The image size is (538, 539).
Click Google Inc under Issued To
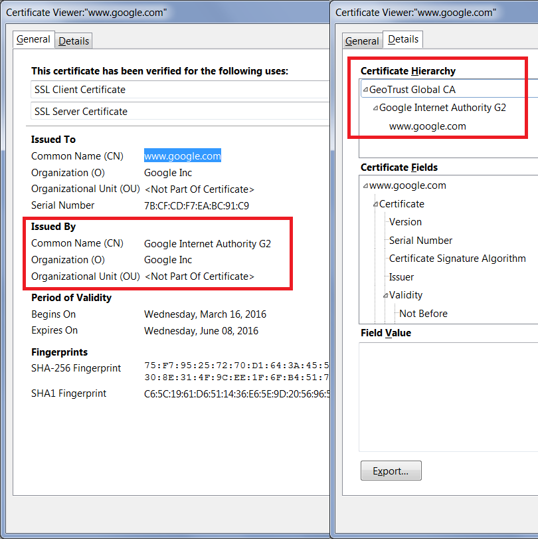[x=168, y=173]
